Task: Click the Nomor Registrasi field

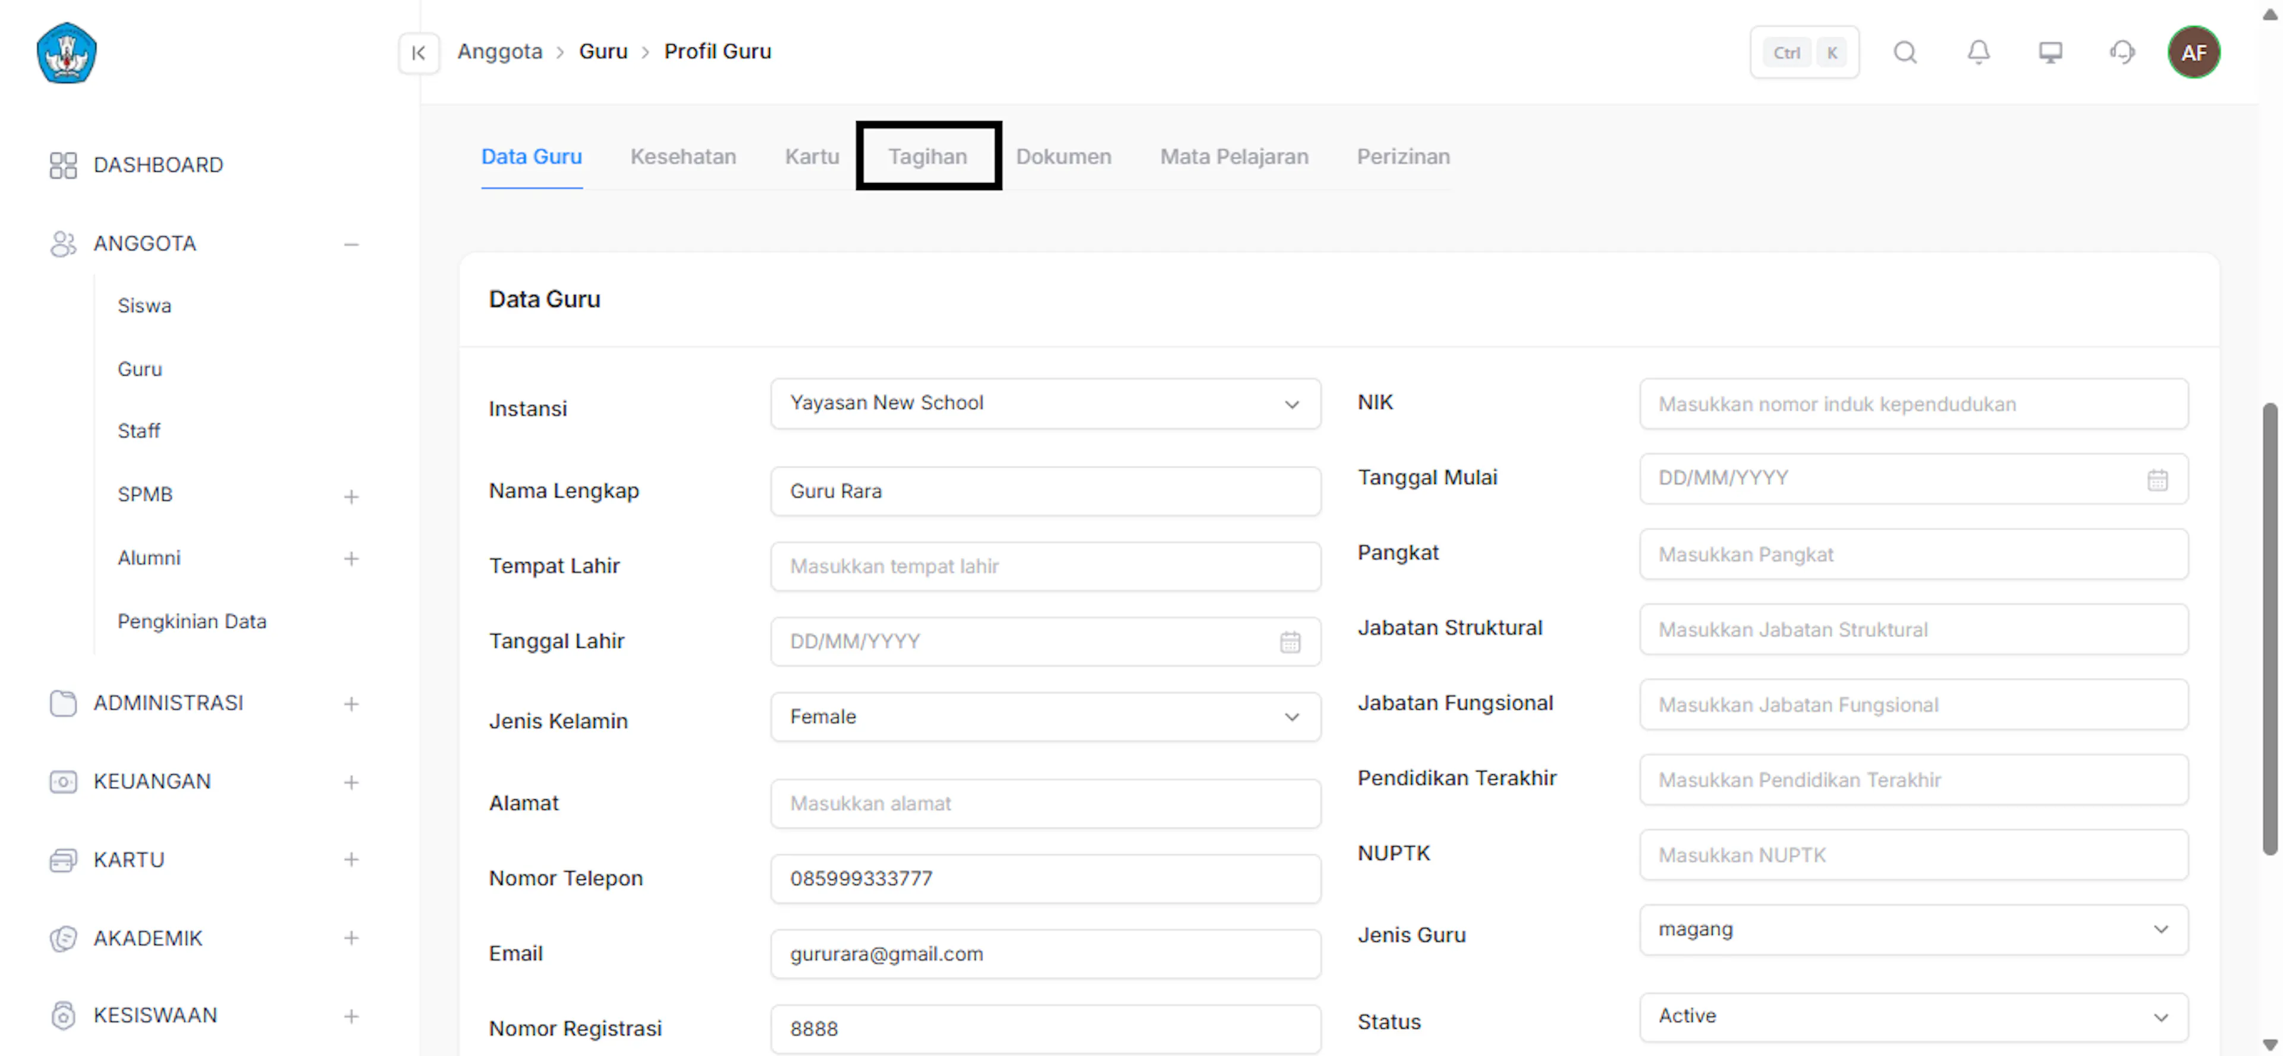Action: pyautogui.click(x=1045, y=1029)
